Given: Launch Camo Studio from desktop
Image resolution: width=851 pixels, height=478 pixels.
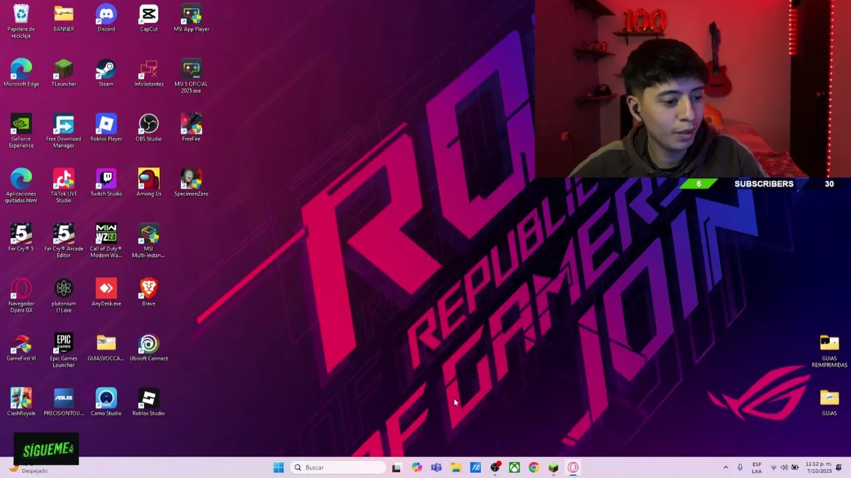Looking at the screenshot, I should (106, 402).
